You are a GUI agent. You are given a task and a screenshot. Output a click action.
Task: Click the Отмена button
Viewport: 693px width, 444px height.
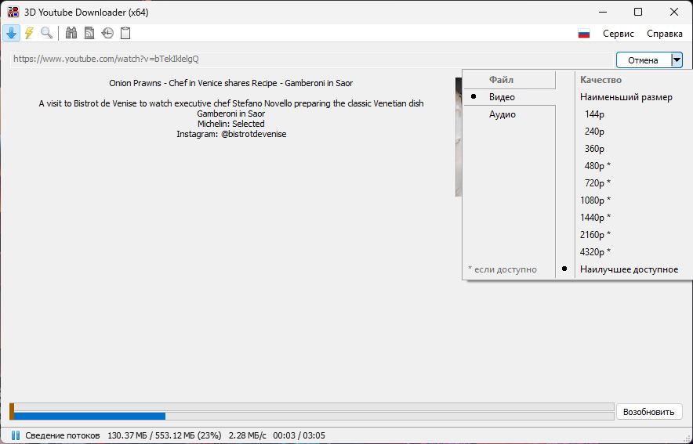pos(643,60)
